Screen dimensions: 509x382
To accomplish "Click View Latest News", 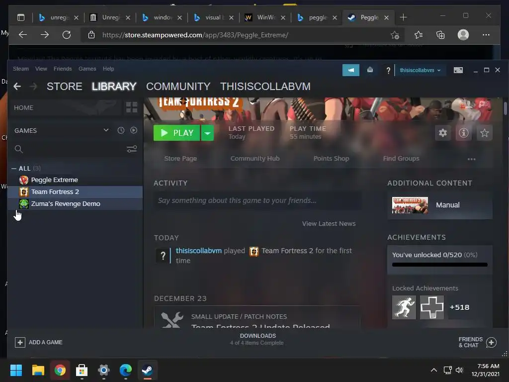I will (329, 223).
